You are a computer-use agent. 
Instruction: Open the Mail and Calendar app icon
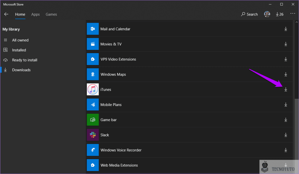click(x=93, y=29)
